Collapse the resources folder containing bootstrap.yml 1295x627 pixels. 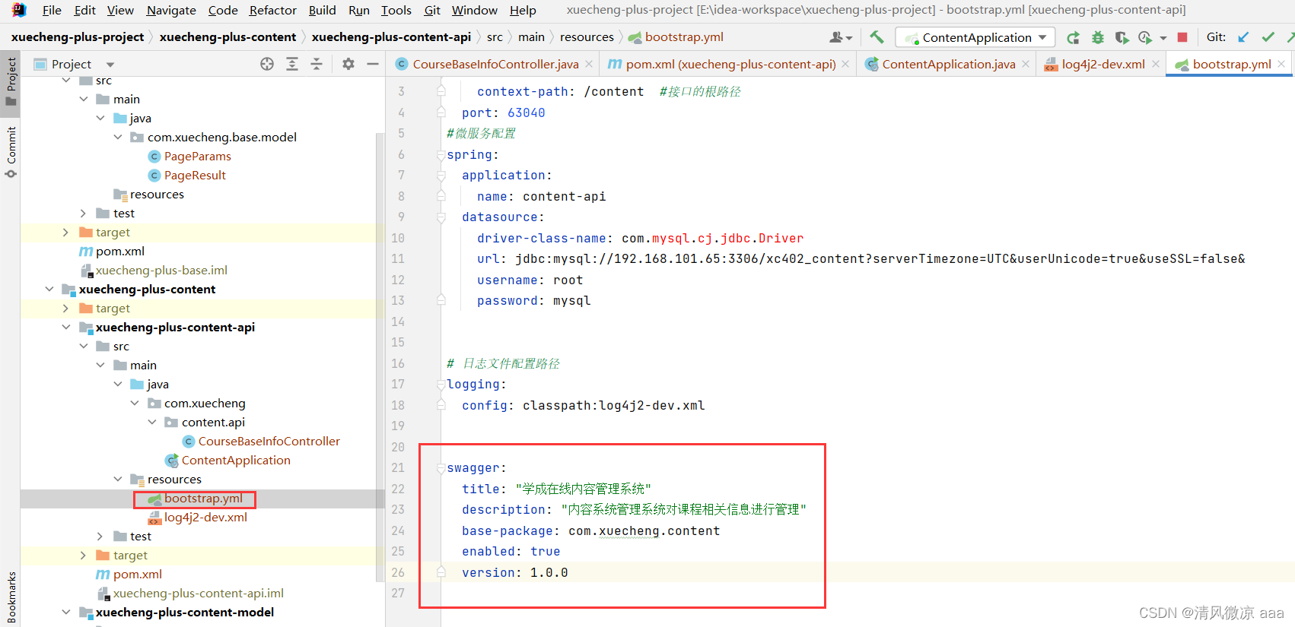pyautogui.click(x=118, y=480)
